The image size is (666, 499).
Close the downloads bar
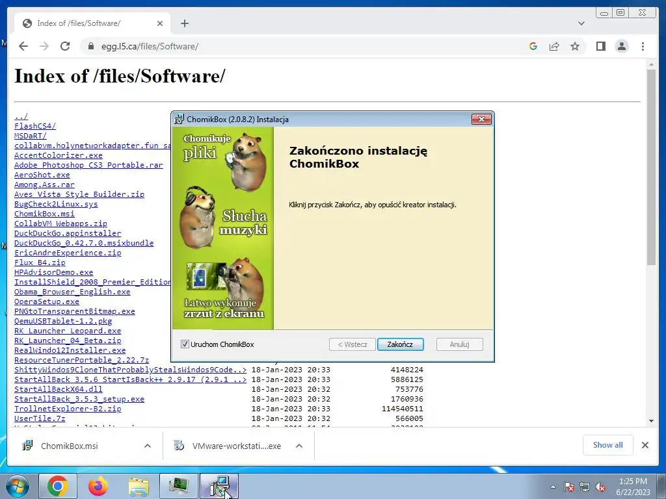[645, 445]
